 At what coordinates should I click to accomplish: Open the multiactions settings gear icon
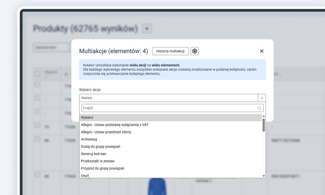pos(194,51)
